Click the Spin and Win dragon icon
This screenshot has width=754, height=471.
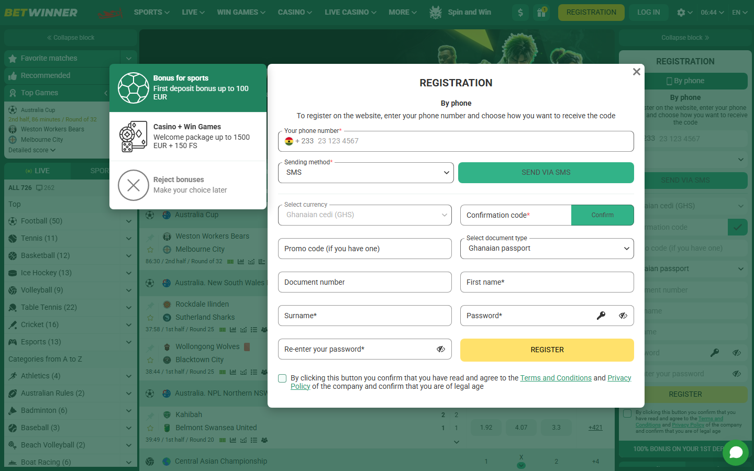[436, 12]
